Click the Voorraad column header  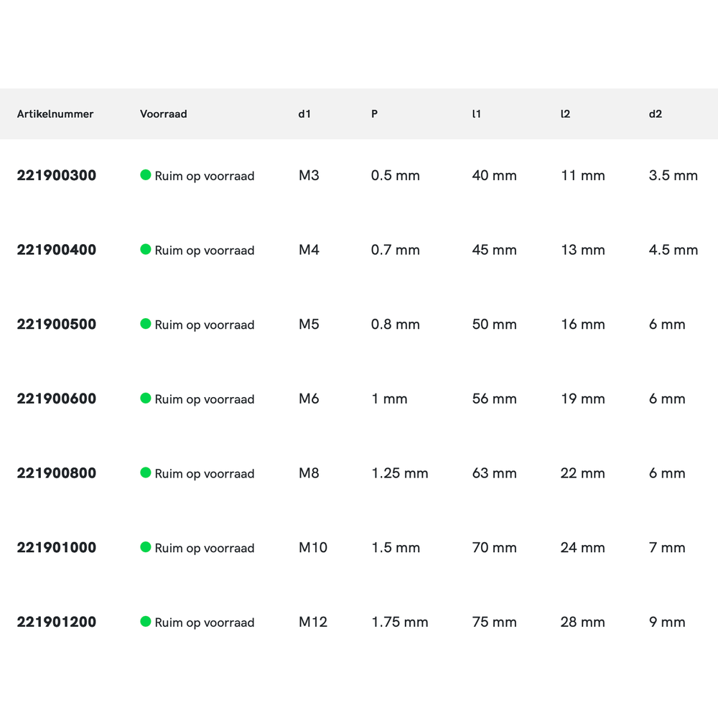[x=163, y=114]
